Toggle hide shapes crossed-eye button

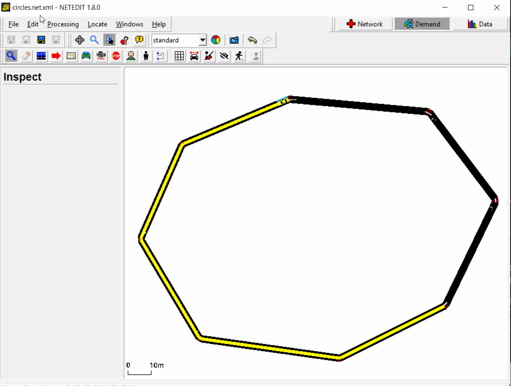pos(224,56)
